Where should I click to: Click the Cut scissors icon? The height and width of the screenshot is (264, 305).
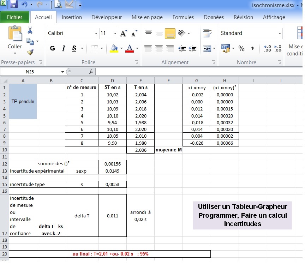click(x=30, y=30)
